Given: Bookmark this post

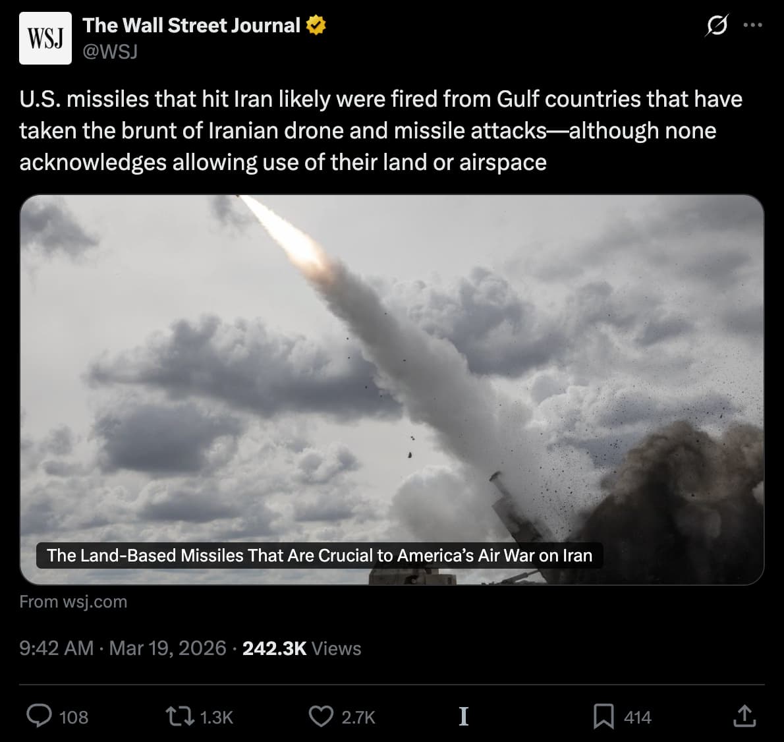Looking at the screenshot, I should click(605, 717).
